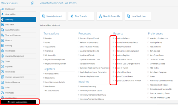Image resolution: width=178 pixels, height=105 pixels.
Task: Toggle checkbox for Release IN Documents
Action: [78, 42]
